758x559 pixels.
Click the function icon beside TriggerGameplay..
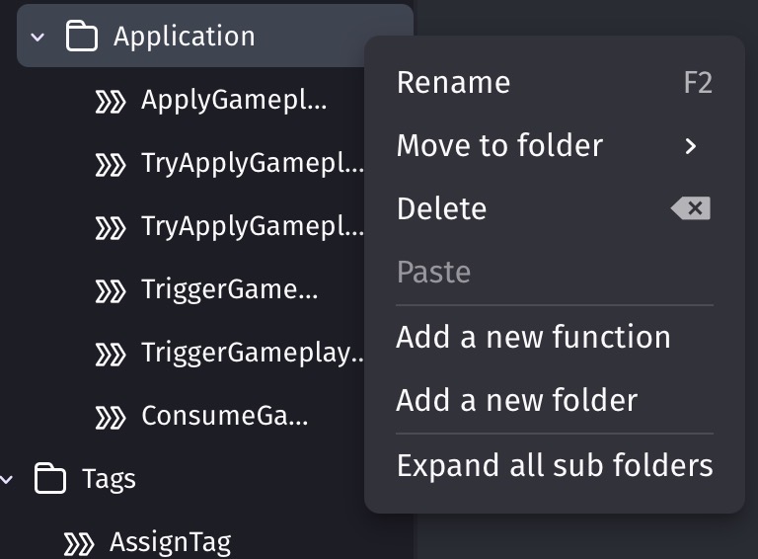(x=111, y=355)
